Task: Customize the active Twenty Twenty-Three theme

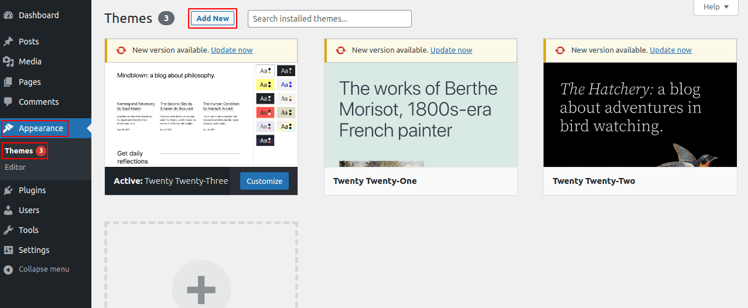Action: coord(264,181)
